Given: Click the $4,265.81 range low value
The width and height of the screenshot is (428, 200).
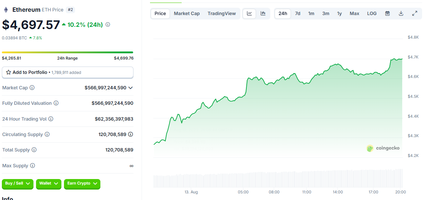Looking at the screenshot, I should (11, 58).
